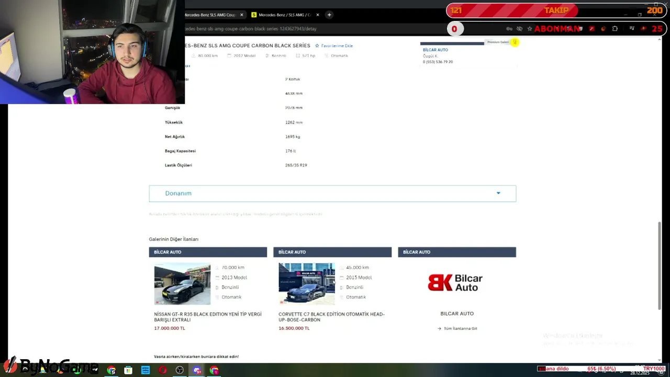670x377 pixels.
Task: Click the star next to Favorilerime Ekle
Action: point(317,46)
